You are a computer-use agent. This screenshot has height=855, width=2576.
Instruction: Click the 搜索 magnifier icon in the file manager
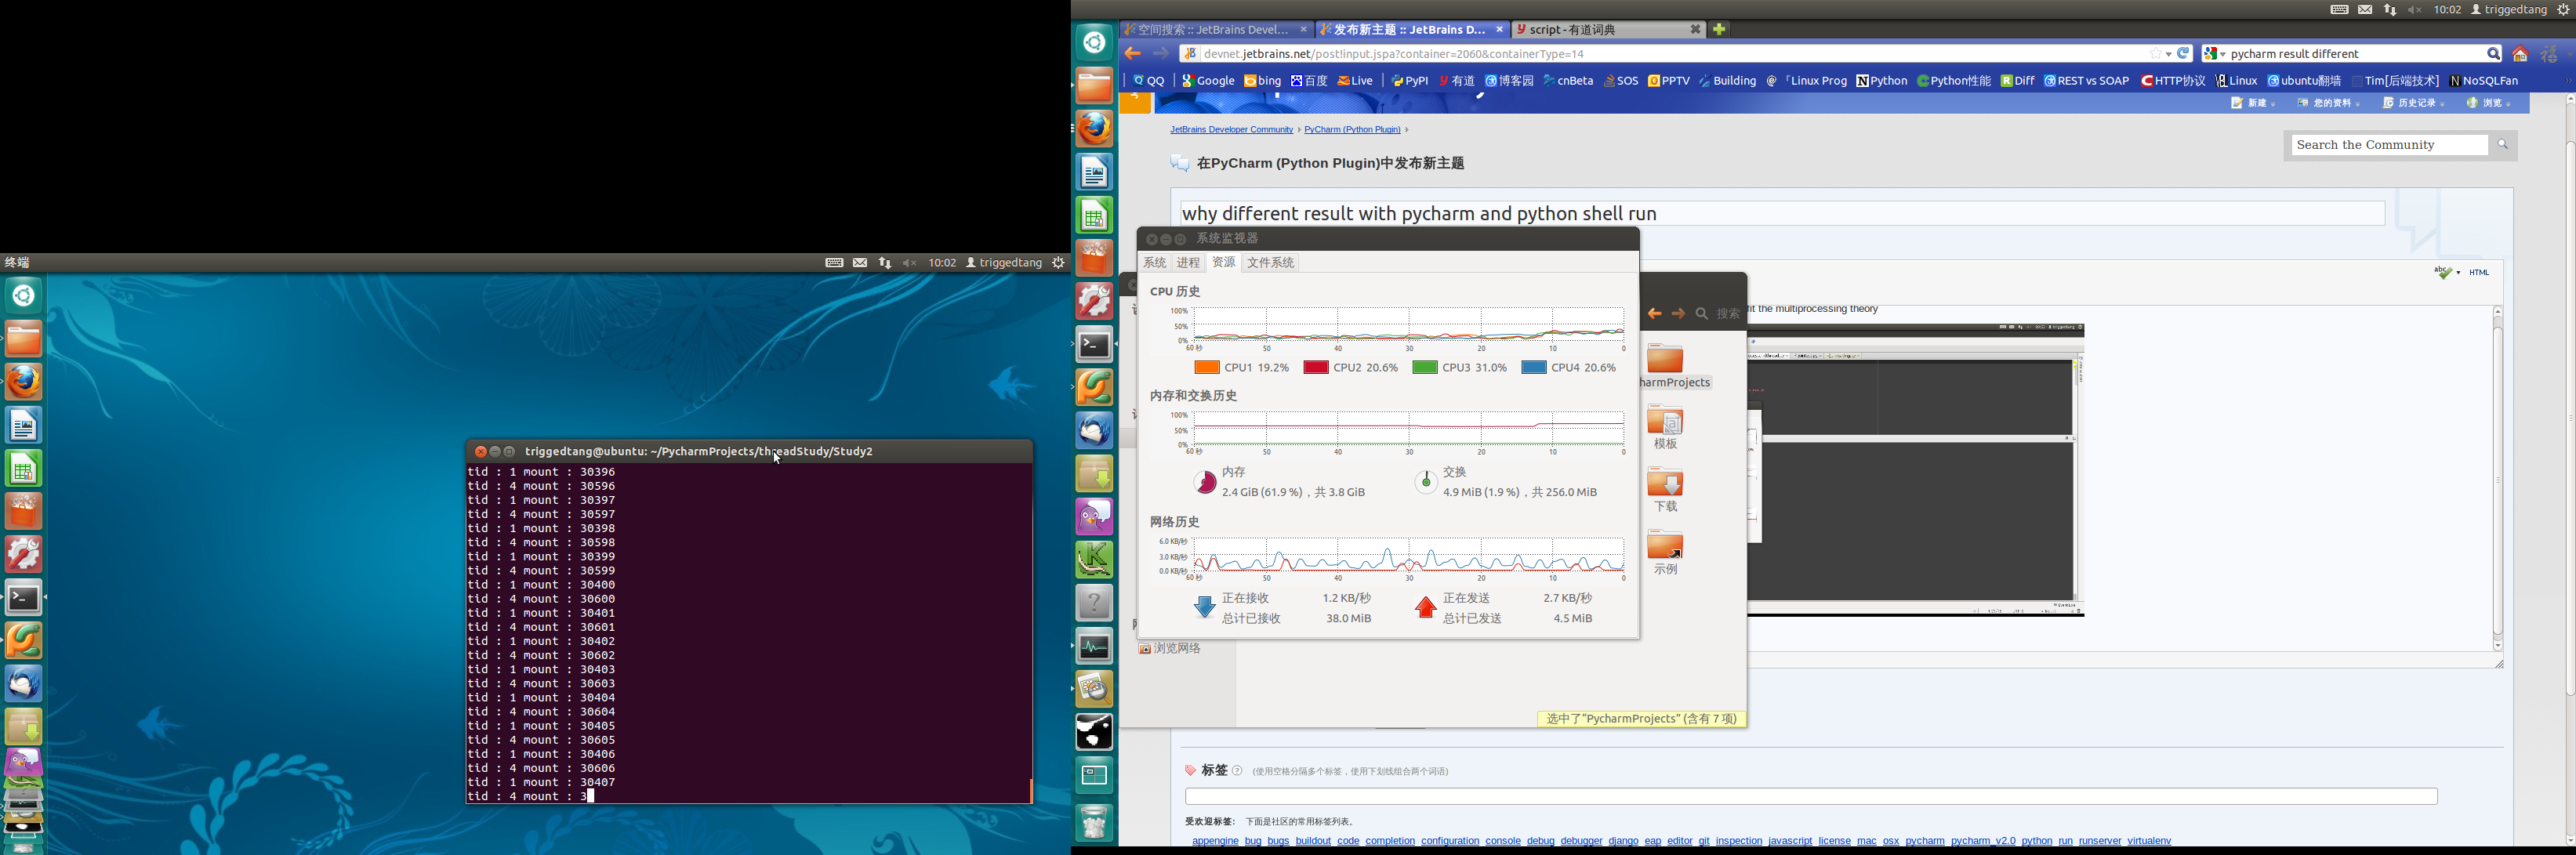coord(1702,313)
